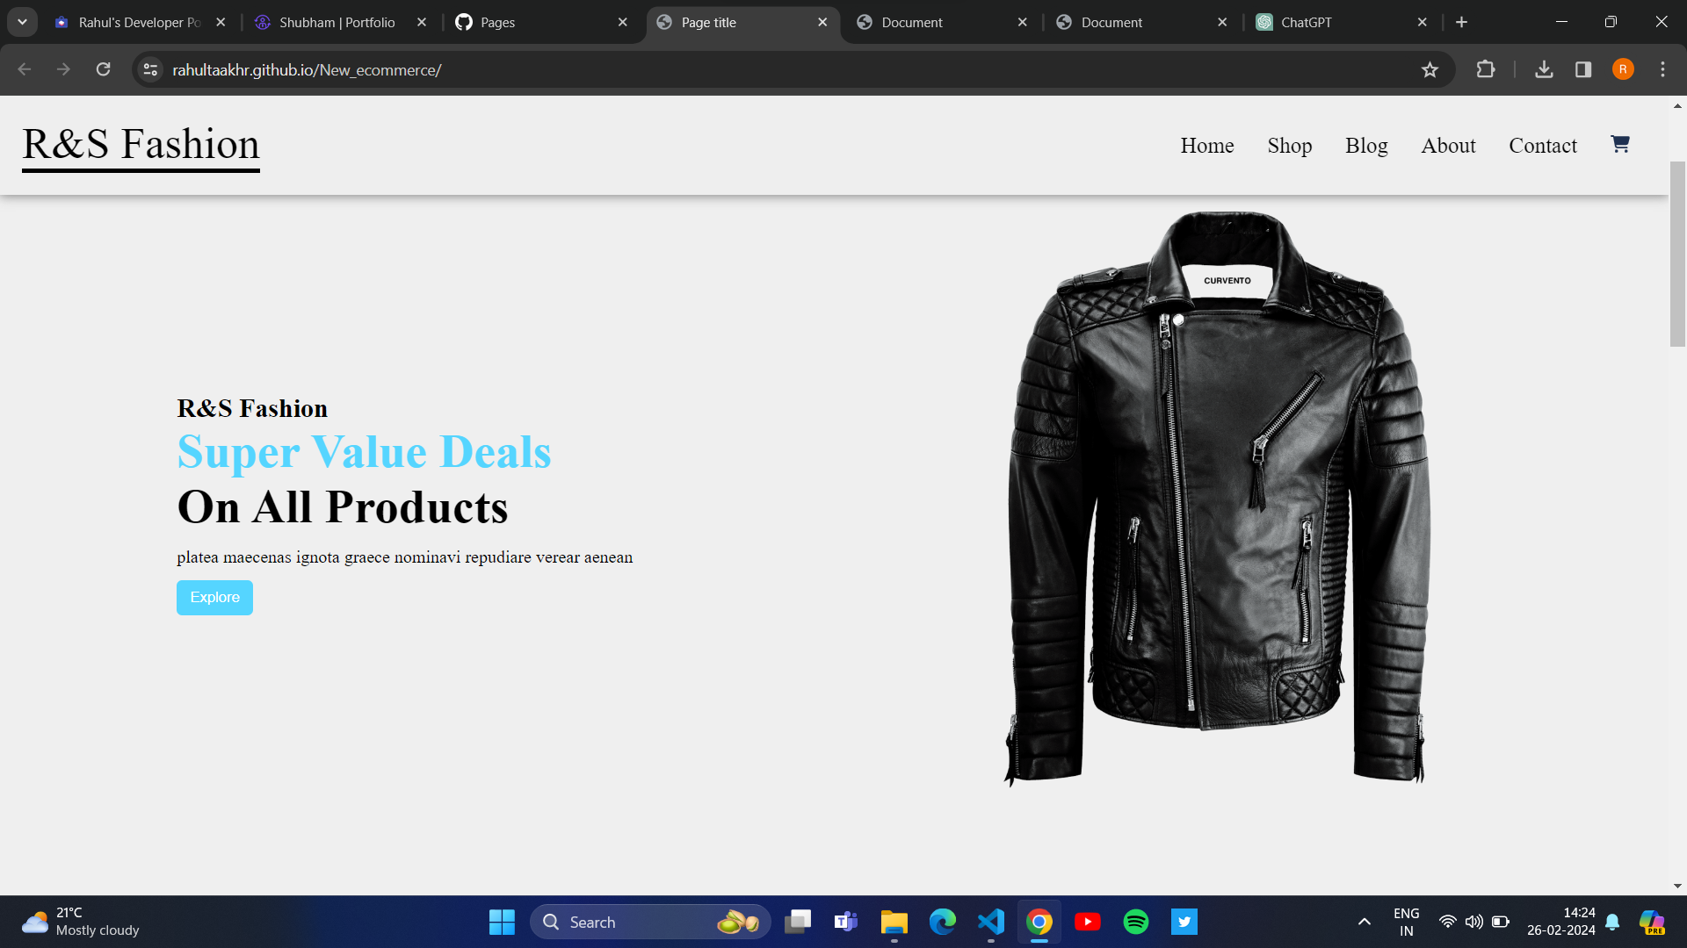Open Chrome's three-dot menu
1687x948 pixels.
[x=1662, y=69]
